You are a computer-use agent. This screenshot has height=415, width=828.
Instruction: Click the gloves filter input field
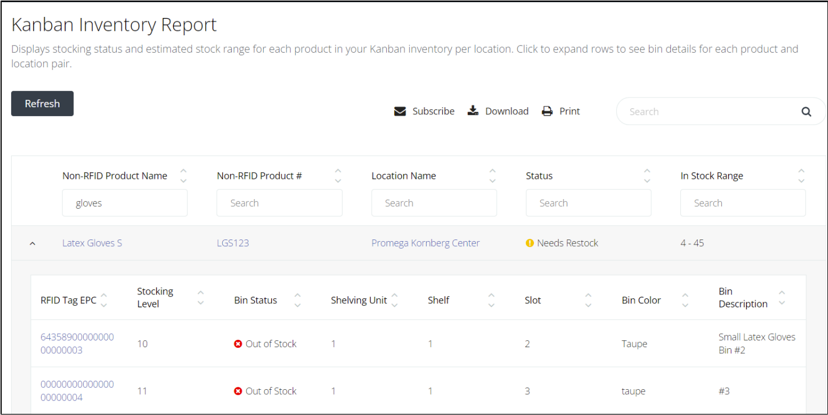125,202
